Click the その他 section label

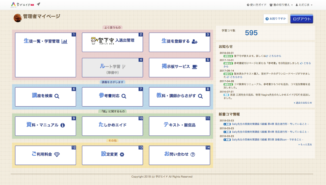[112, 141]
